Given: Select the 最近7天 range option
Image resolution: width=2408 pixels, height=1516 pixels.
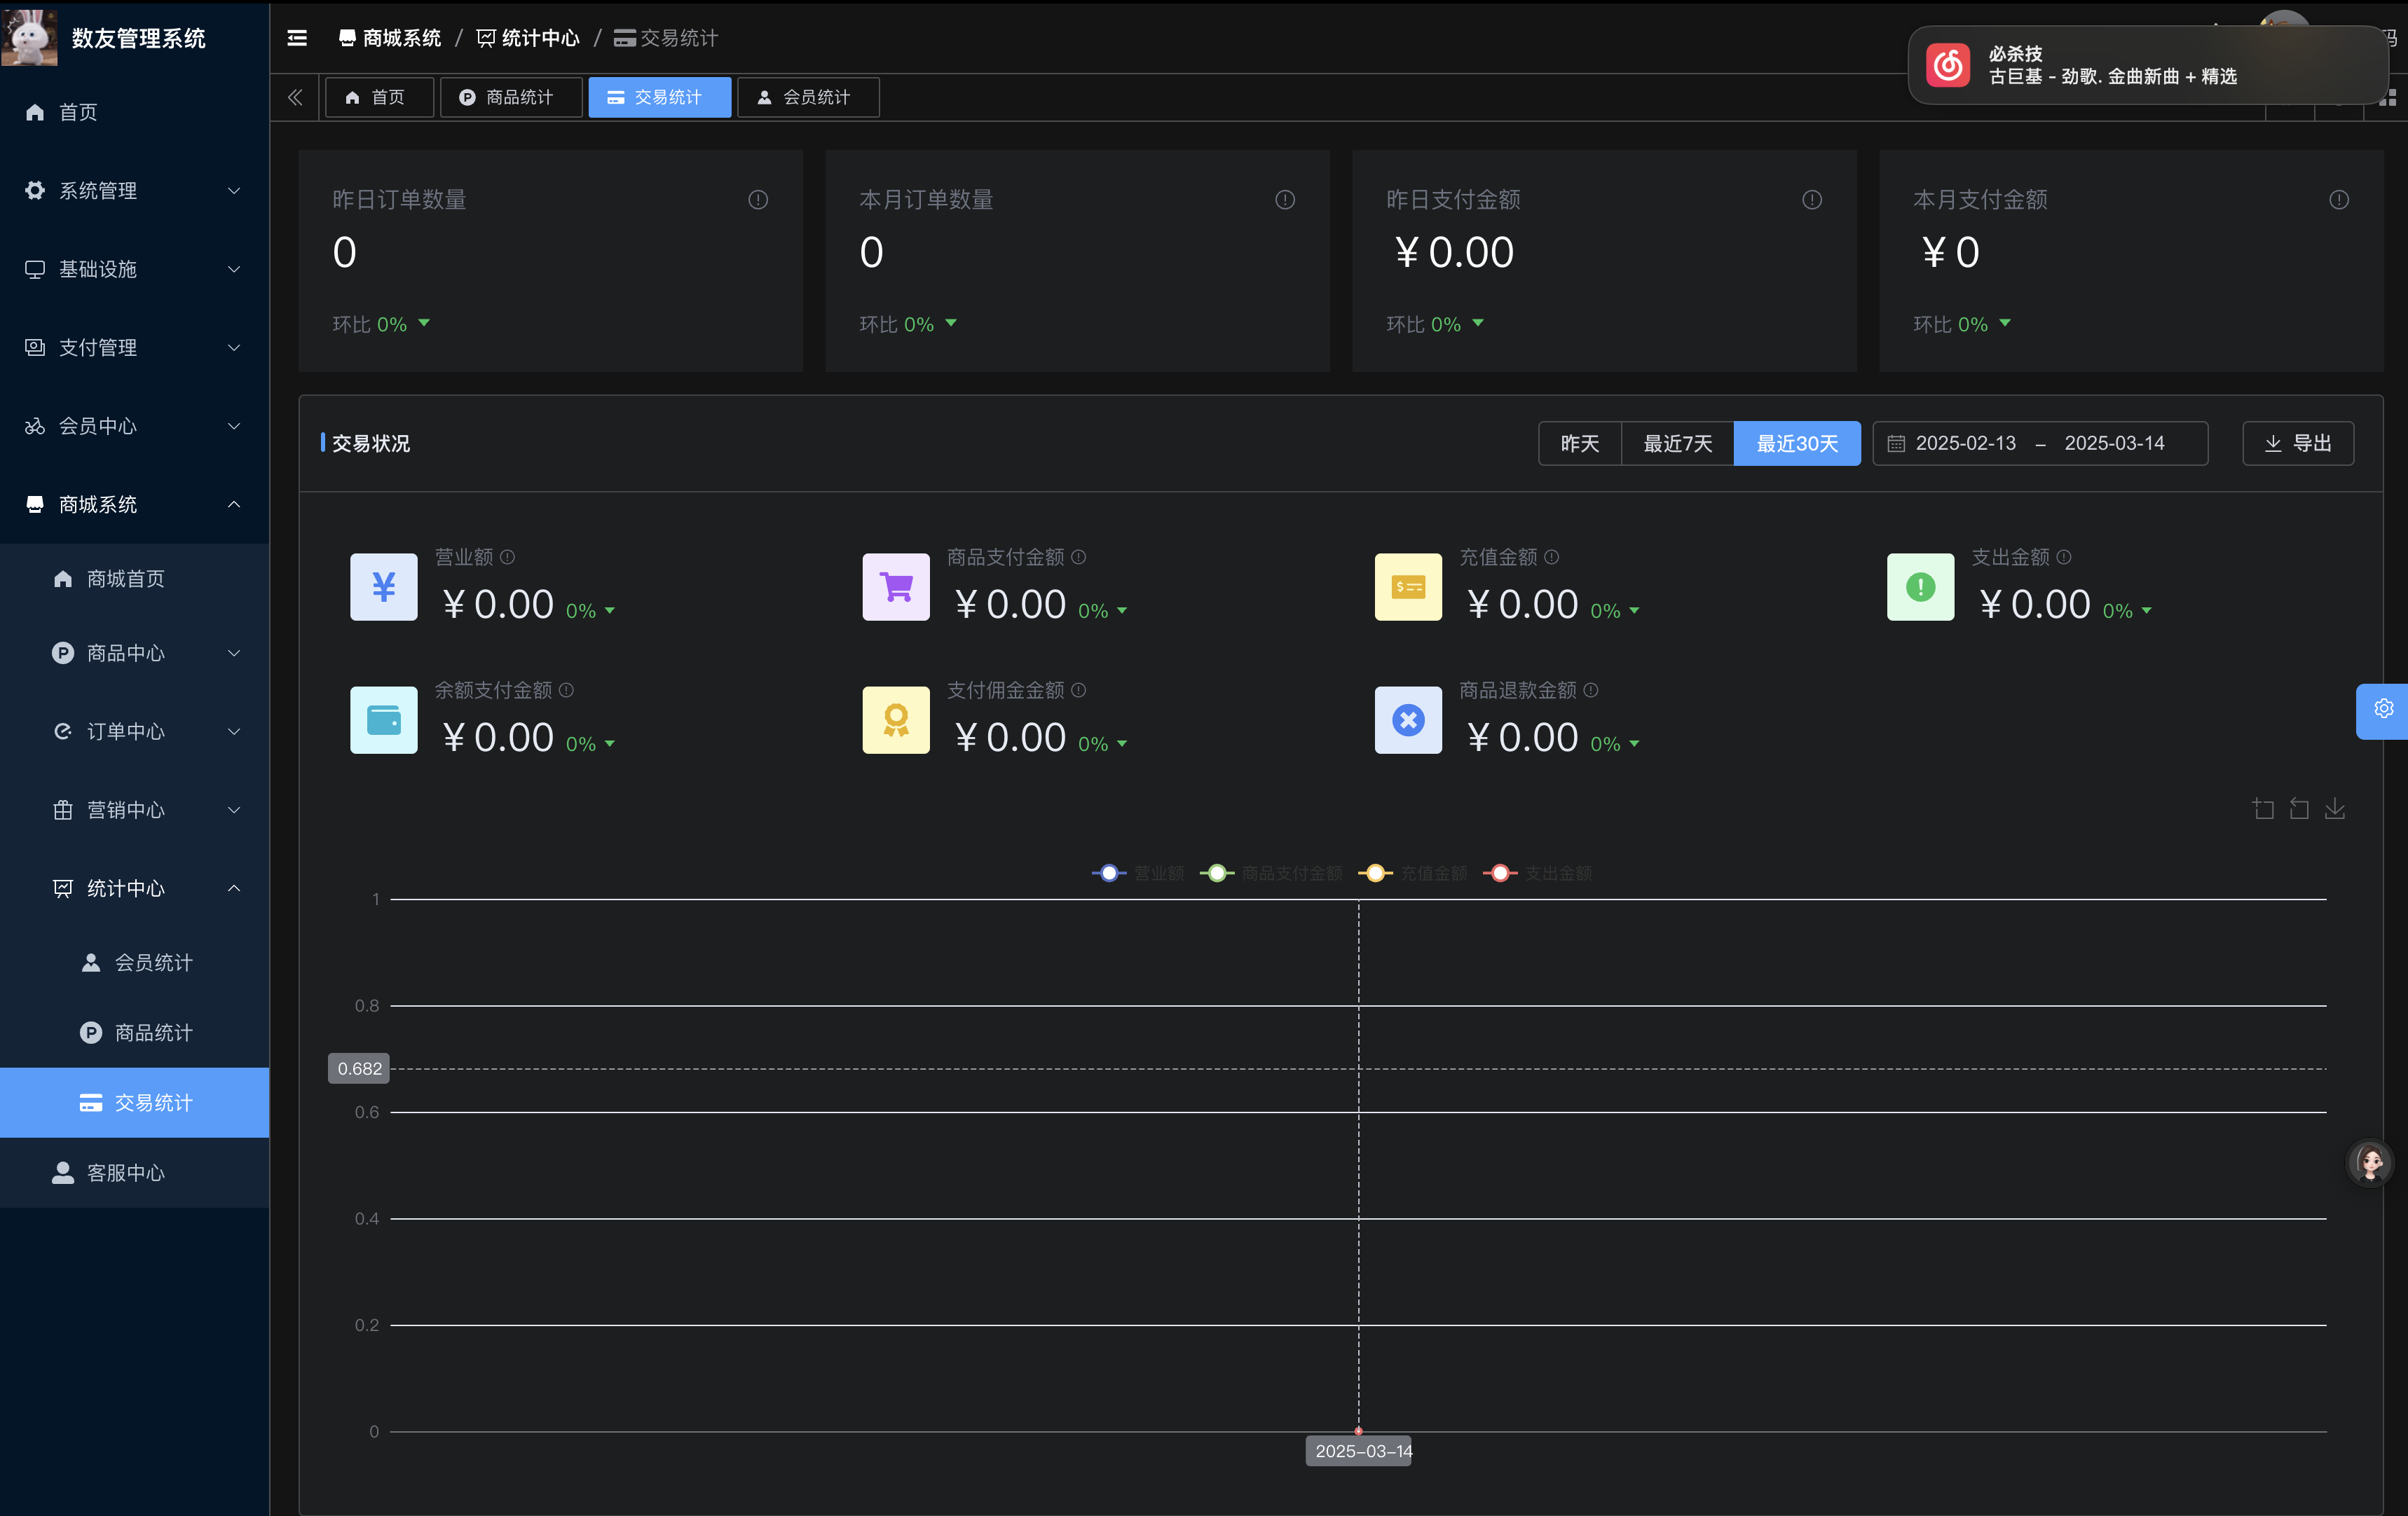Looking at the screenshot, I should click(1677, 443).
